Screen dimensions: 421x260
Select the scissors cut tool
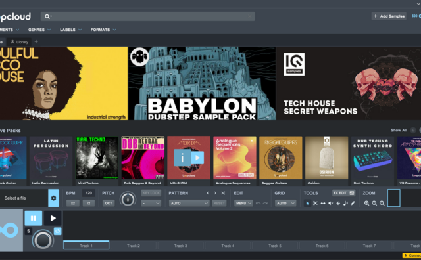point(315,203)
